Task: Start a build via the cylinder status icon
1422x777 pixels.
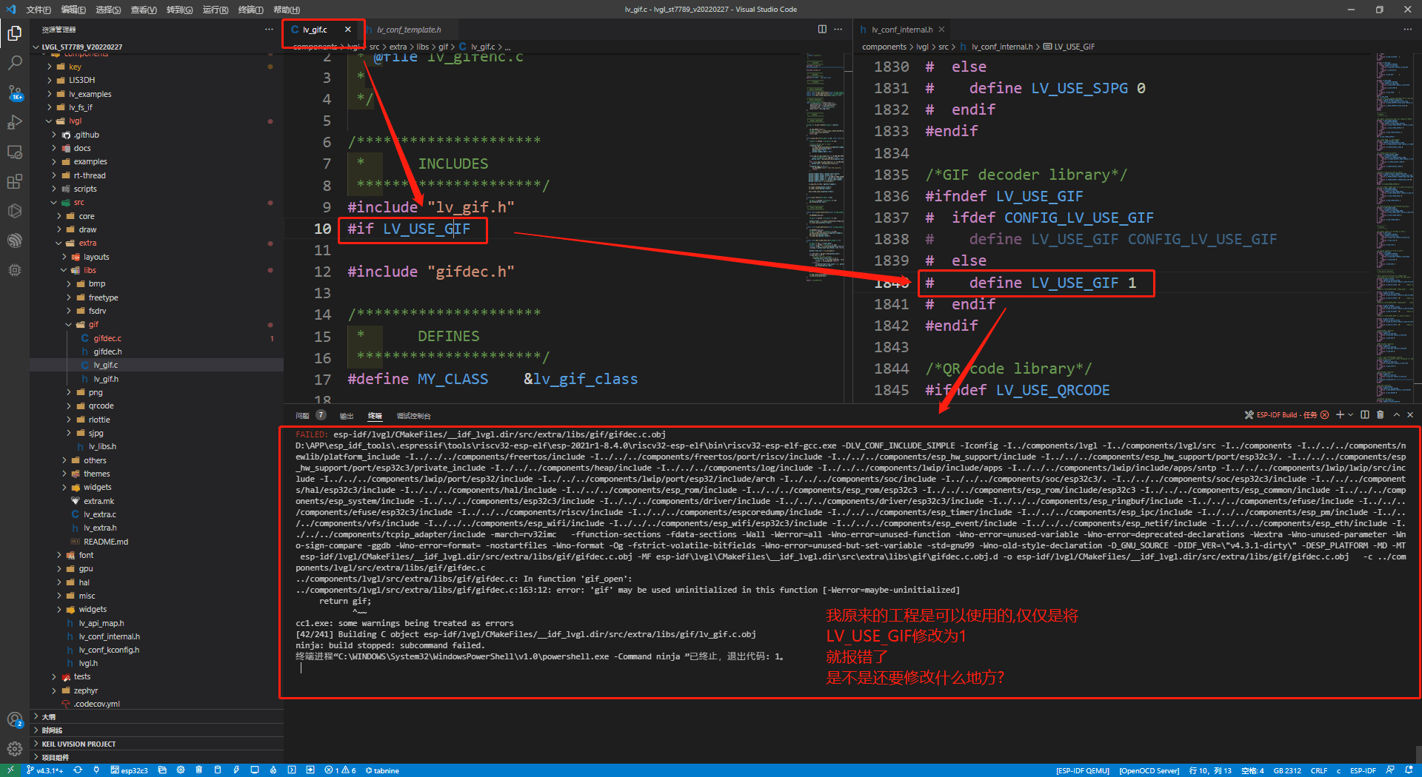Action: (218, 770)
